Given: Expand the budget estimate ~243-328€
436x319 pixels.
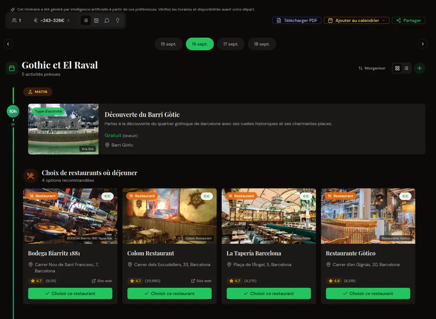Looking at the screenshot, I should pyautogui.click(x=52, y=20).
